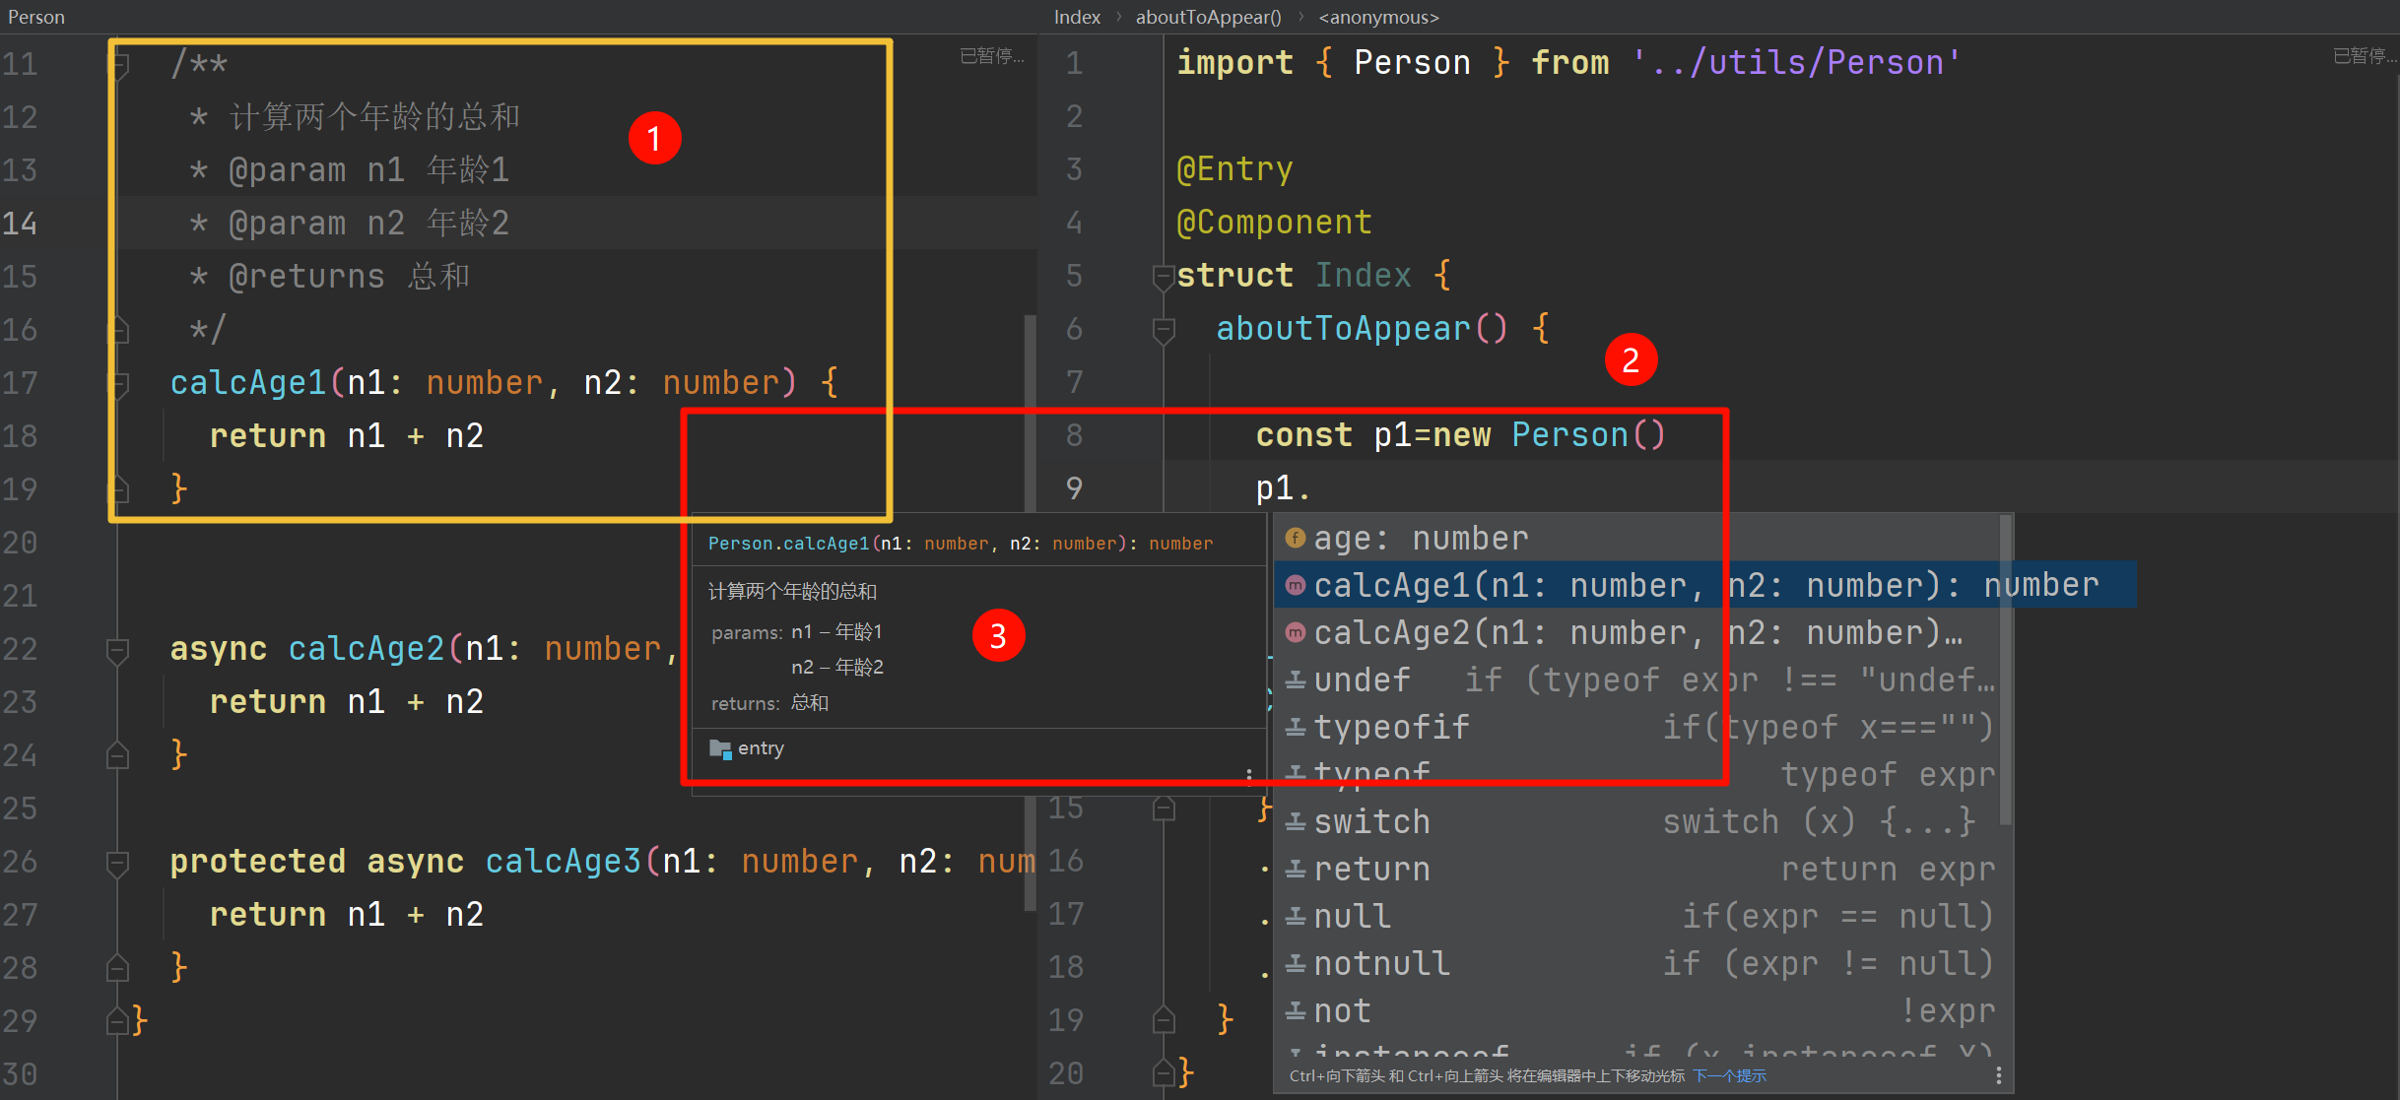The height and width of the screenshot is (1100, 2400).
Task: Click the calcAge1 method icon in suggestions
Action: (1296, 585)
